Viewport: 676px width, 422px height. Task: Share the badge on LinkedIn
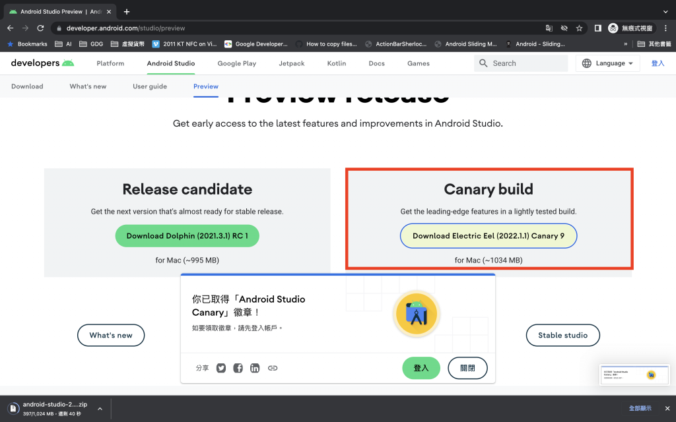255,368
